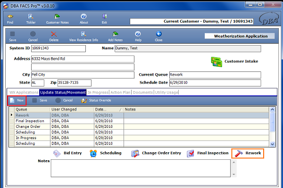
Task: Click Notes box scroll down arrow
Action: point(234,174)
